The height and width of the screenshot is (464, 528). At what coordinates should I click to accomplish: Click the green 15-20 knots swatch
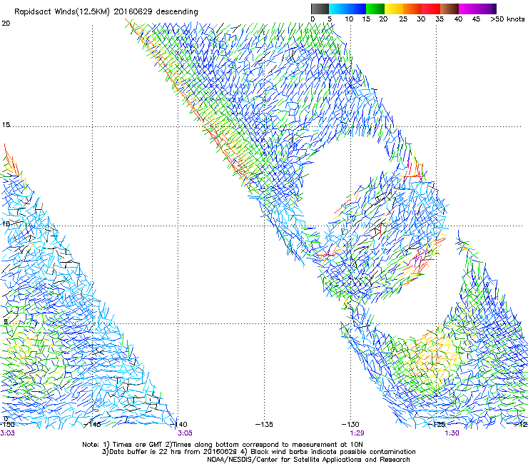375,9
